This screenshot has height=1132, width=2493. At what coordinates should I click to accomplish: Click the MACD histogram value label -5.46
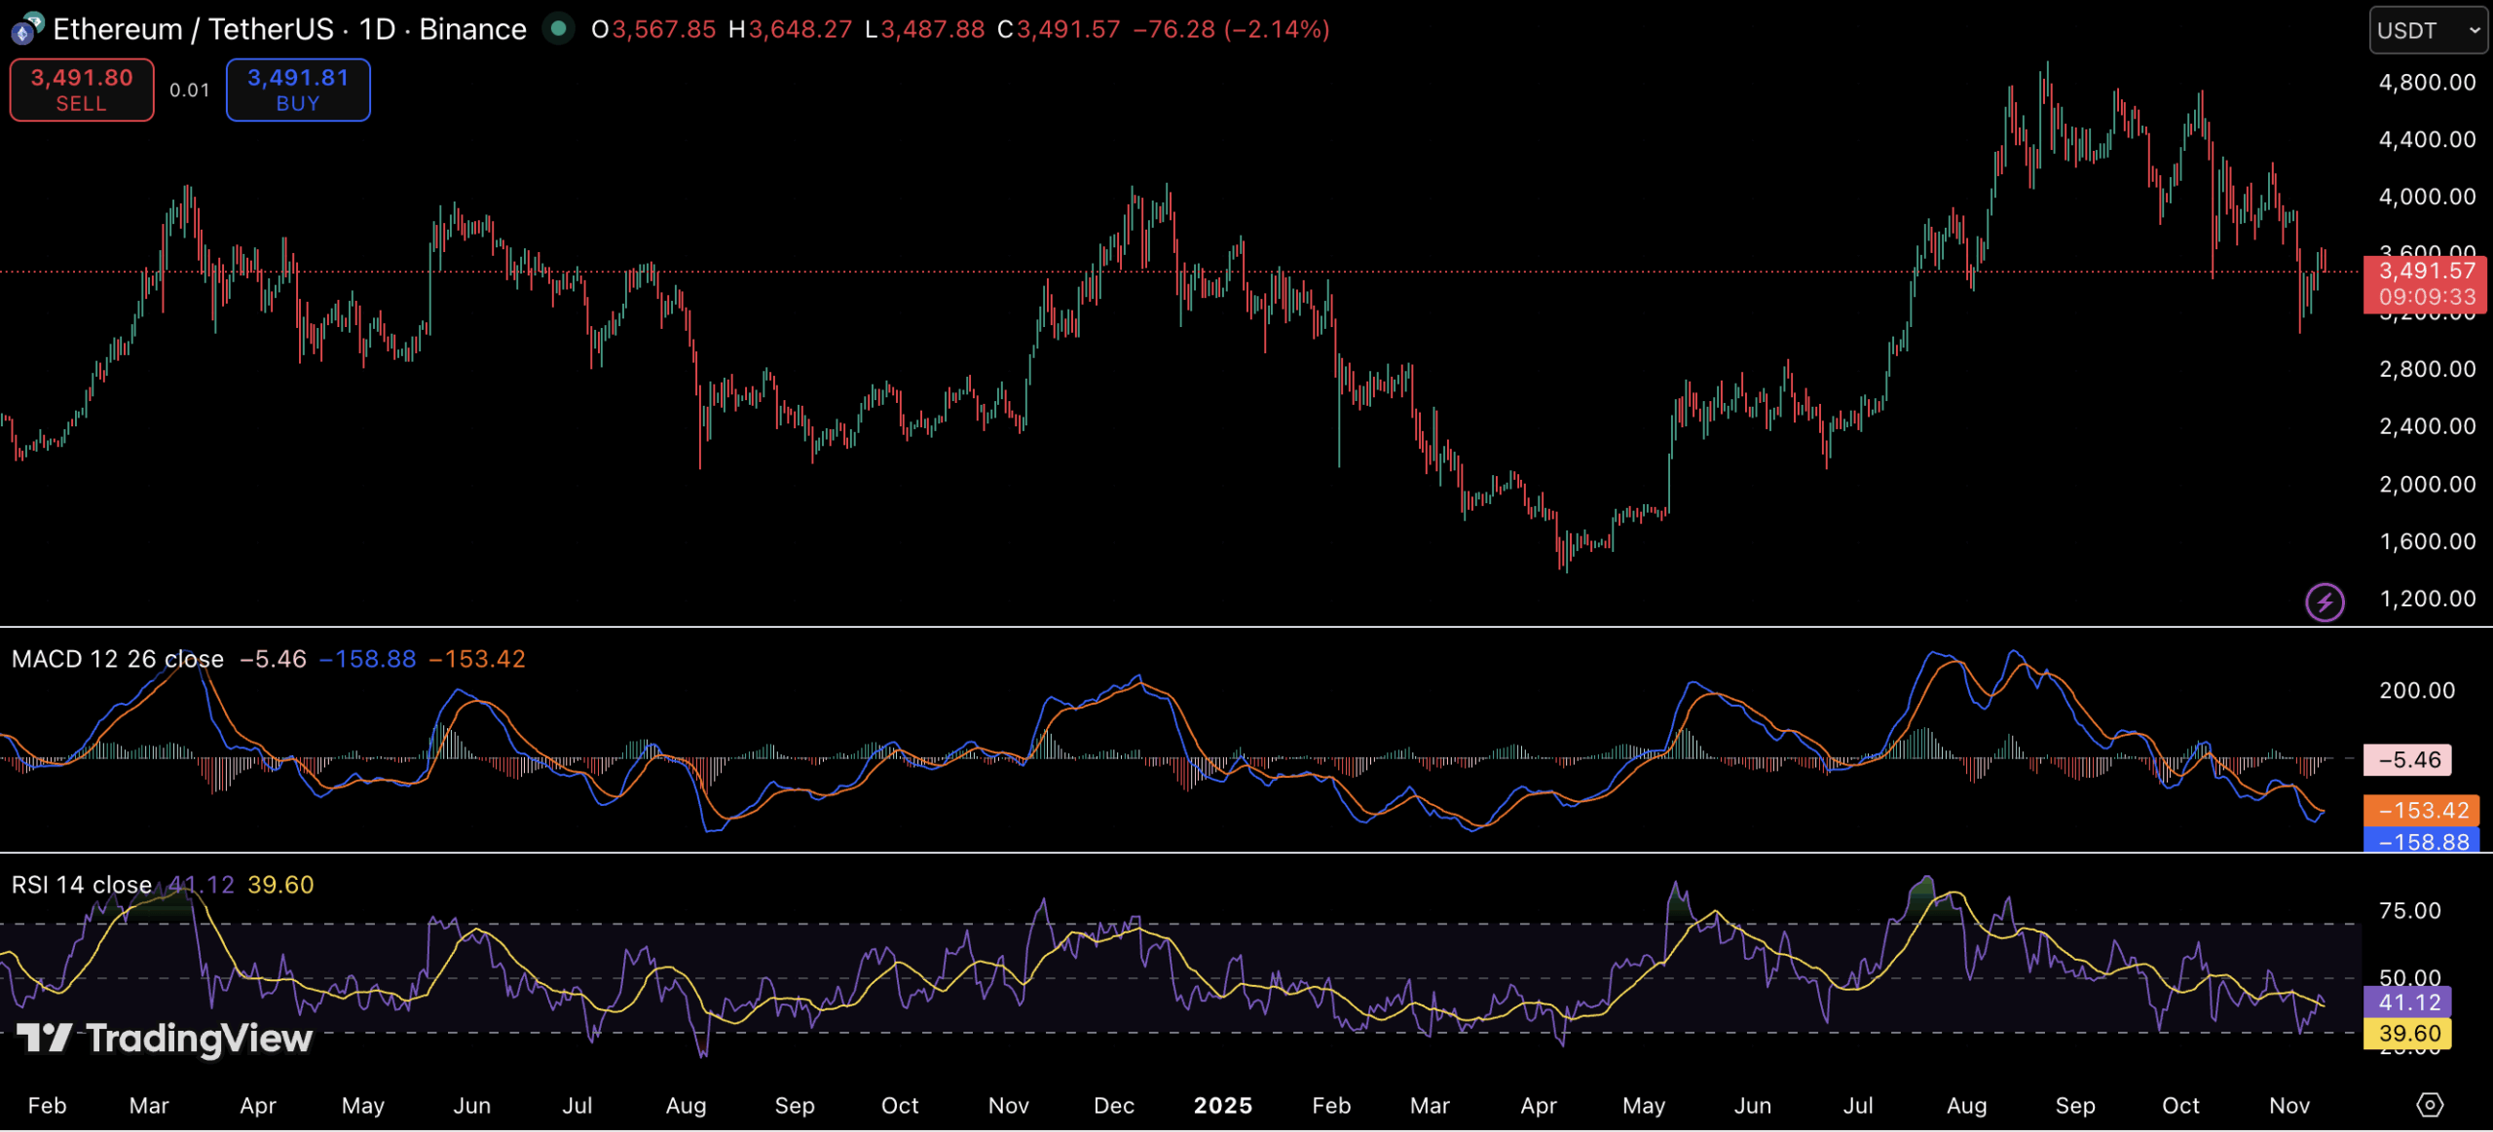(2407, 759)
